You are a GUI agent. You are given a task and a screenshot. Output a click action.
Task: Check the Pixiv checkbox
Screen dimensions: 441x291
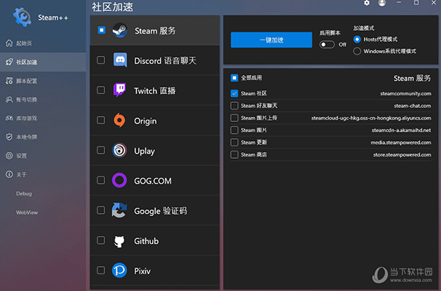click(101, 270)
